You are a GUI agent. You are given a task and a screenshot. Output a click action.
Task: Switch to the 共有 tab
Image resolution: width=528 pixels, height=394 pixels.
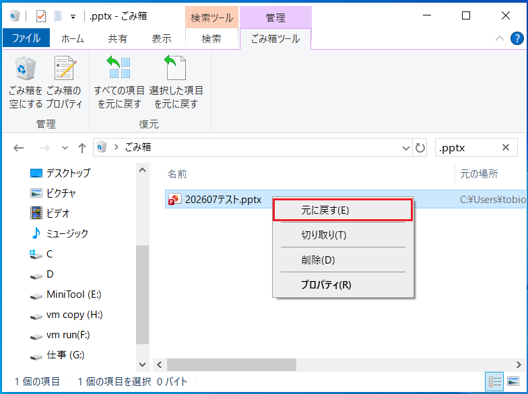117,39
